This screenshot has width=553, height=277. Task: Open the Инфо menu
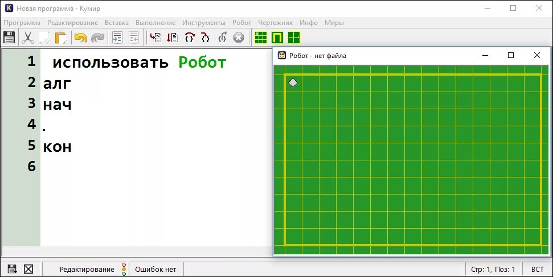click(309, 23)
